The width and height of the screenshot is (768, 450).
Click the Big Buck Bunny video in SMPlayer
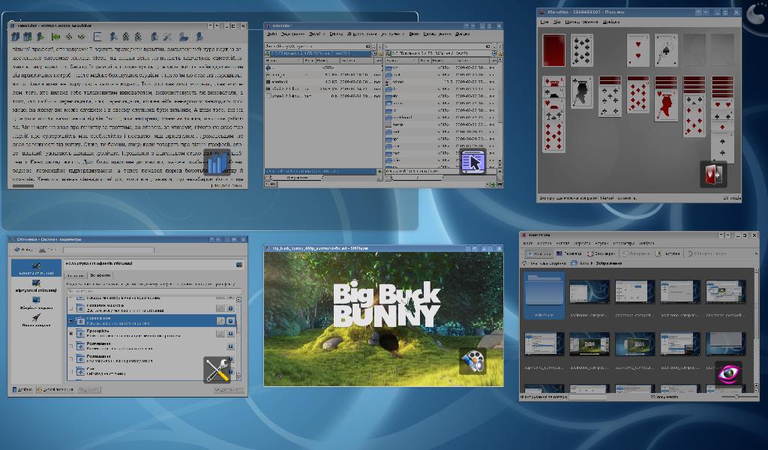tap(383, 319)
